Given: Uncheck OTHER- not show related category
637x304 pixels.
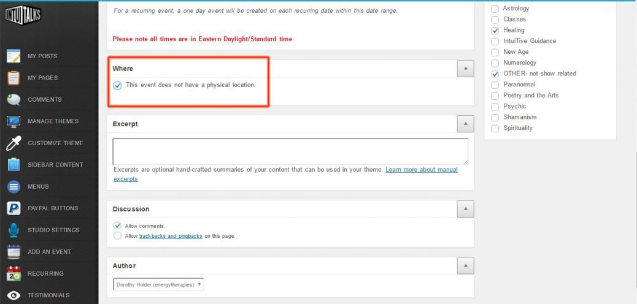Looking at the screenshot, I should [x=495, y=74].
